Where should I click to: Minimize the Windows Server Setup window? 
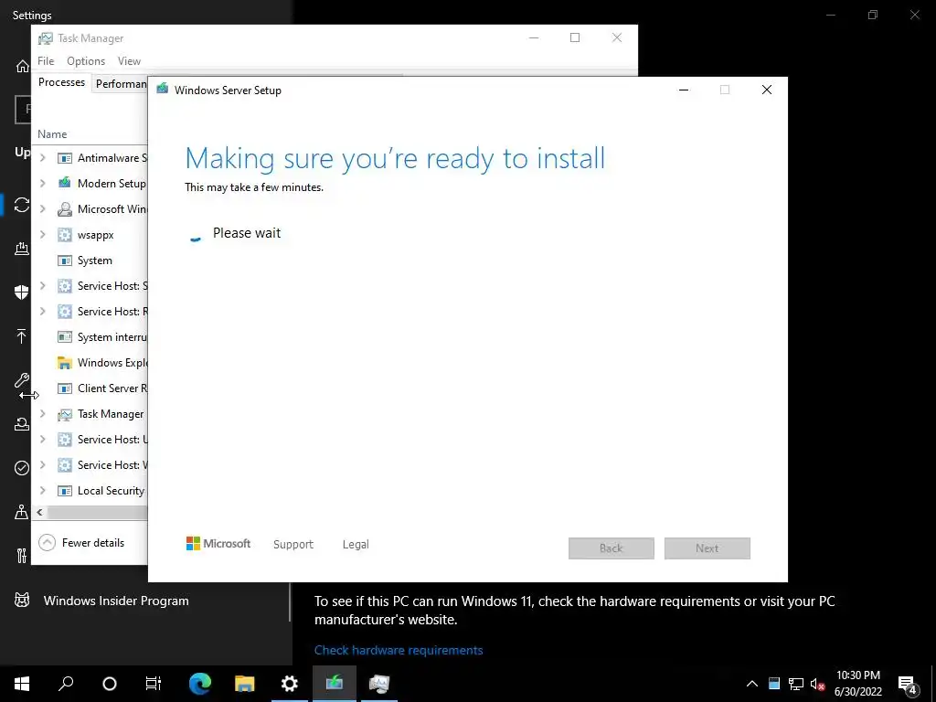[x=684, y=90]
